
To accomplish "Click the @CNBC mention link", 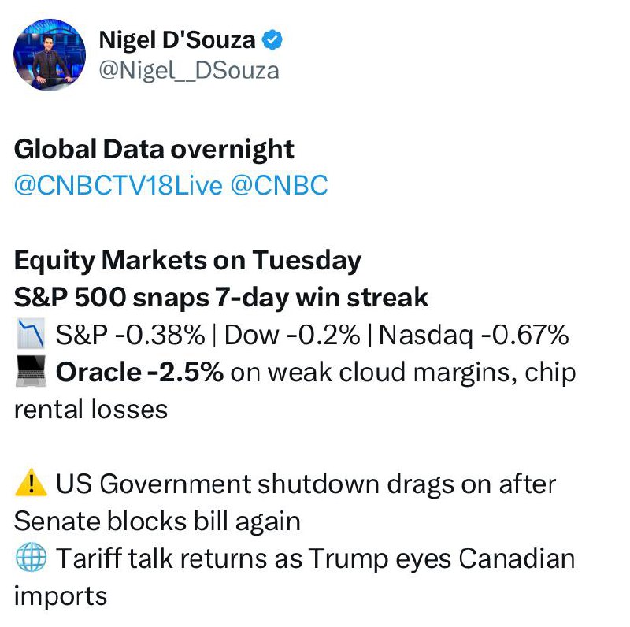I will coord(280,185).
